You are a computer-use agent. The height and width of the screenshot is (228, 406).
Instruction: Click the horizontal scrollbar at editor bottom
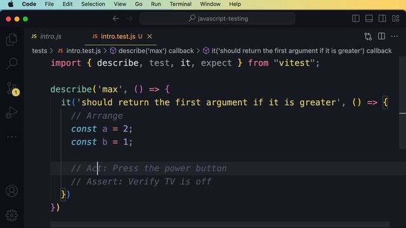[220, 224]
